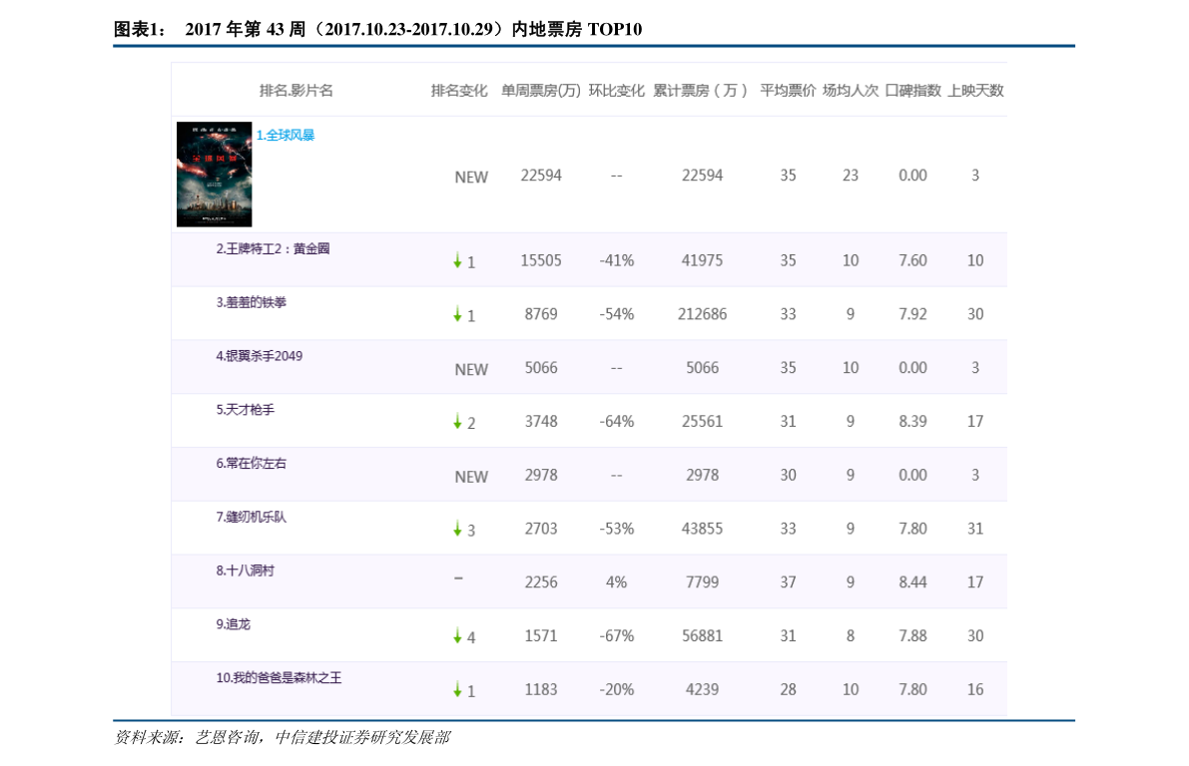The height and width of the screenshot is (766, 1189).
Task: Click the 排名变化 column header
Action: [x=459, y=91]
